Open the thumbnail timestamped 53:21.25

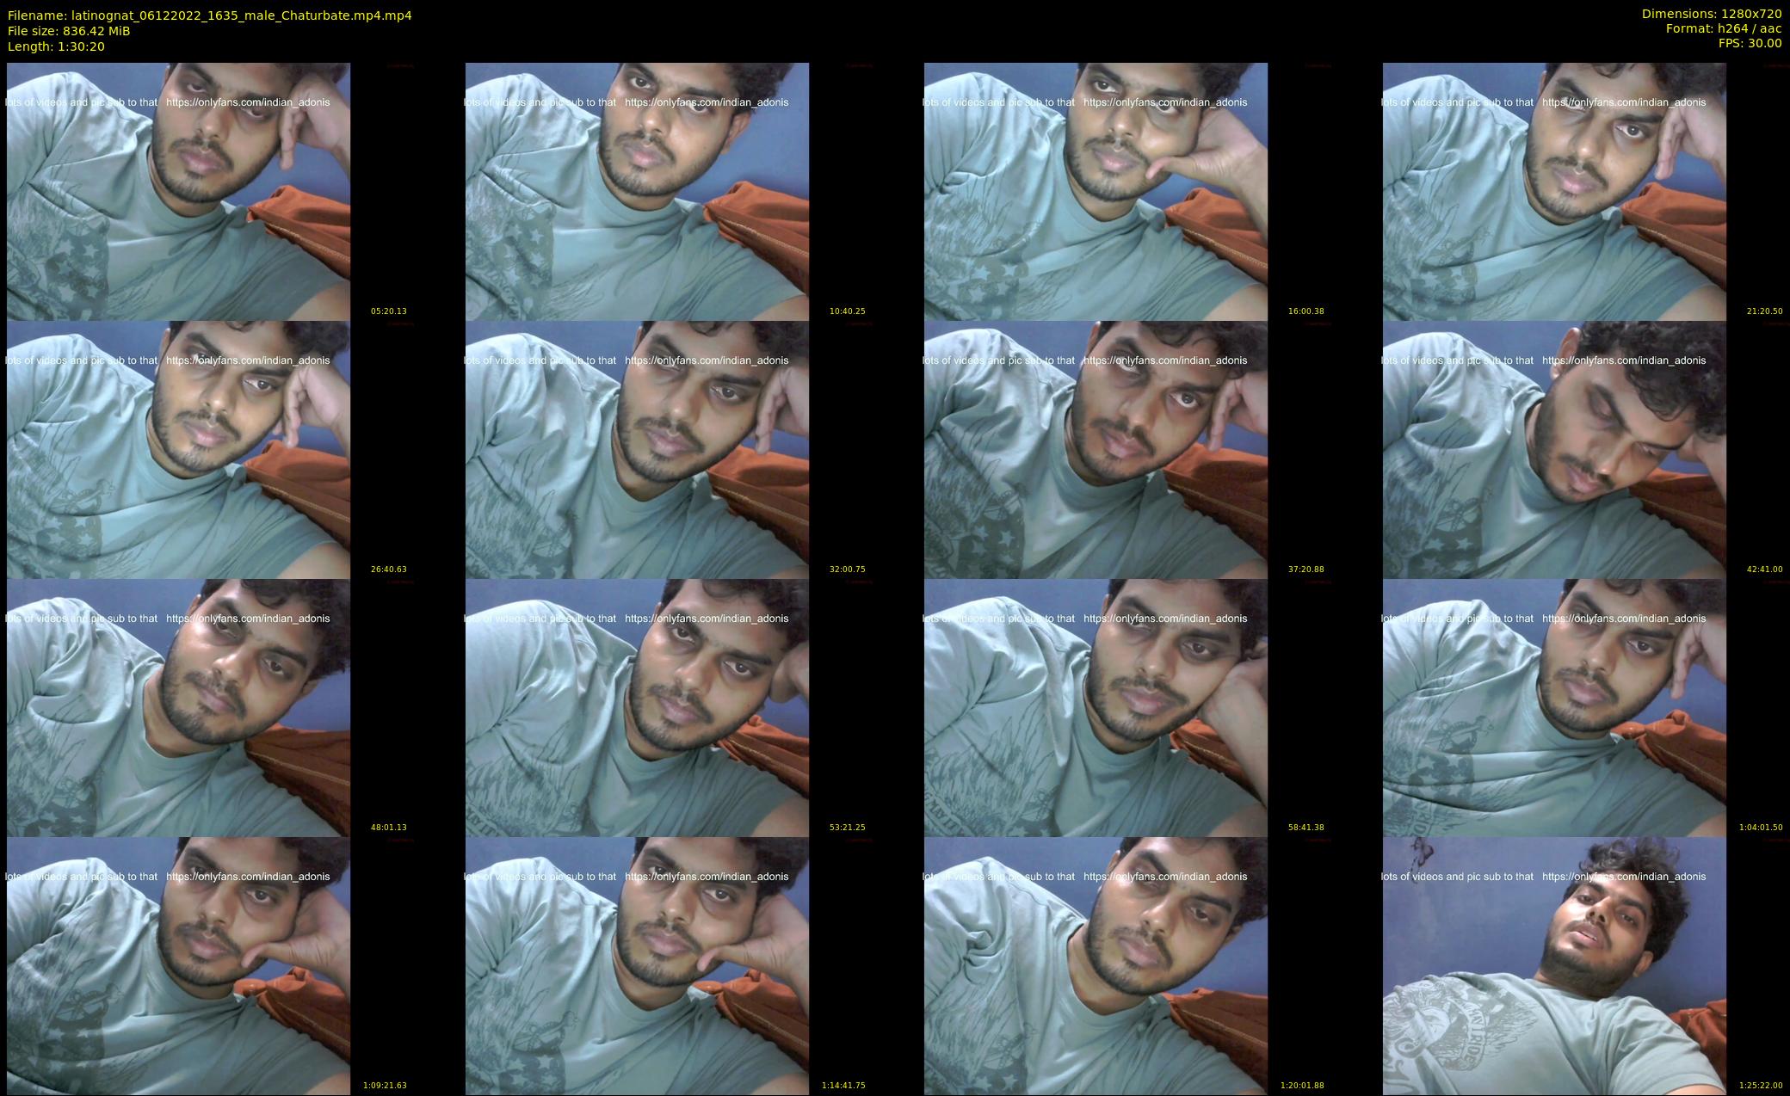[637, 707]
